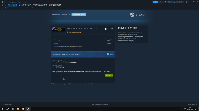Open the 07DQG3R5CG profile tab
This screenshot has width=199, height=111.
coord(55,5)
